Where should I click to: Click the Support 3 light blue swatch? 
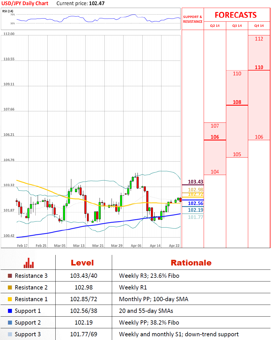(x=10, y=334)
